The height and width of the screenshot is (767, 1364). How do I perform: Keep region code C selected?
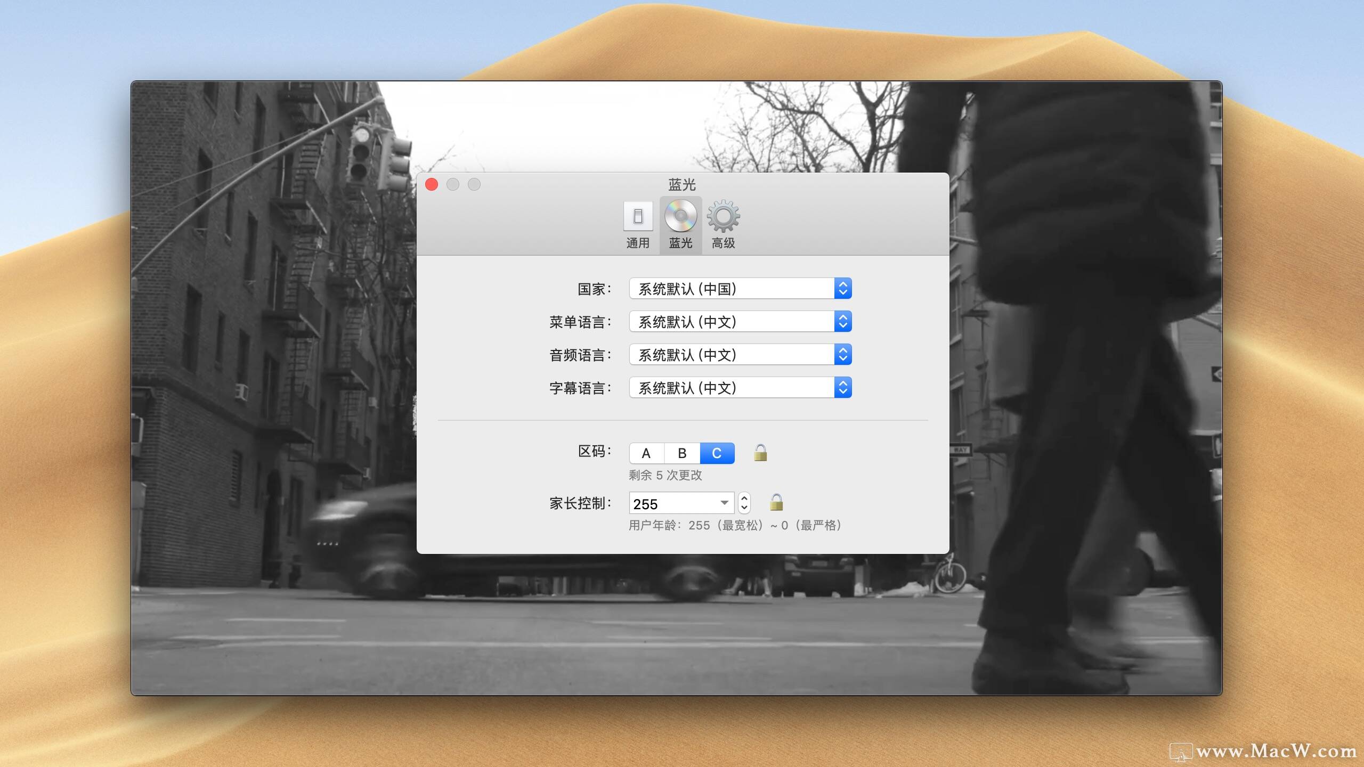coord(717,453)
